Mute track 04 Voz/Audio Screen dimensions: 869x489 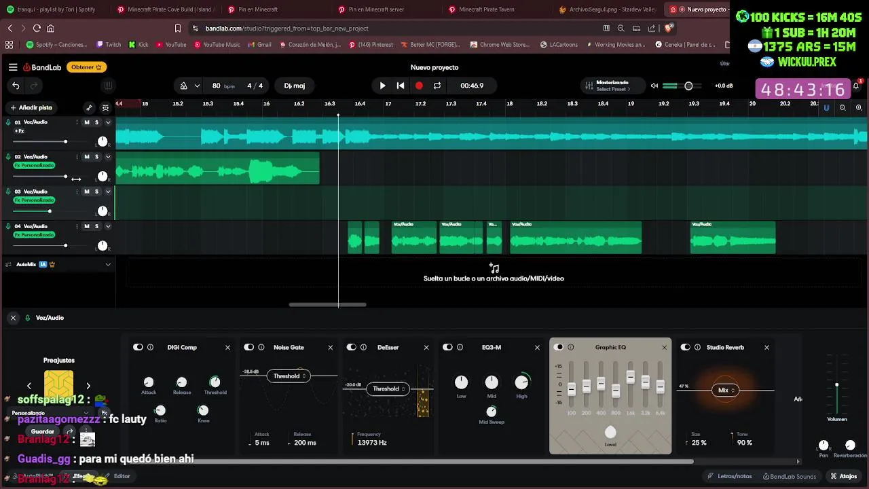(x=86, y=226)
